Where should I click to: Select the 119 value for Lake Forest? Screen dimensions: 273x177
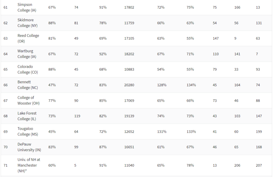(x=77, y=116)
